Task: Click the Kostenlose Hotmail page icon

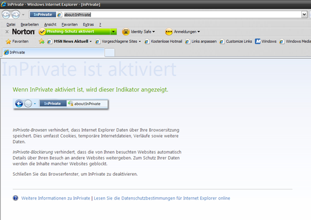Action: click(x=147, y=41)
